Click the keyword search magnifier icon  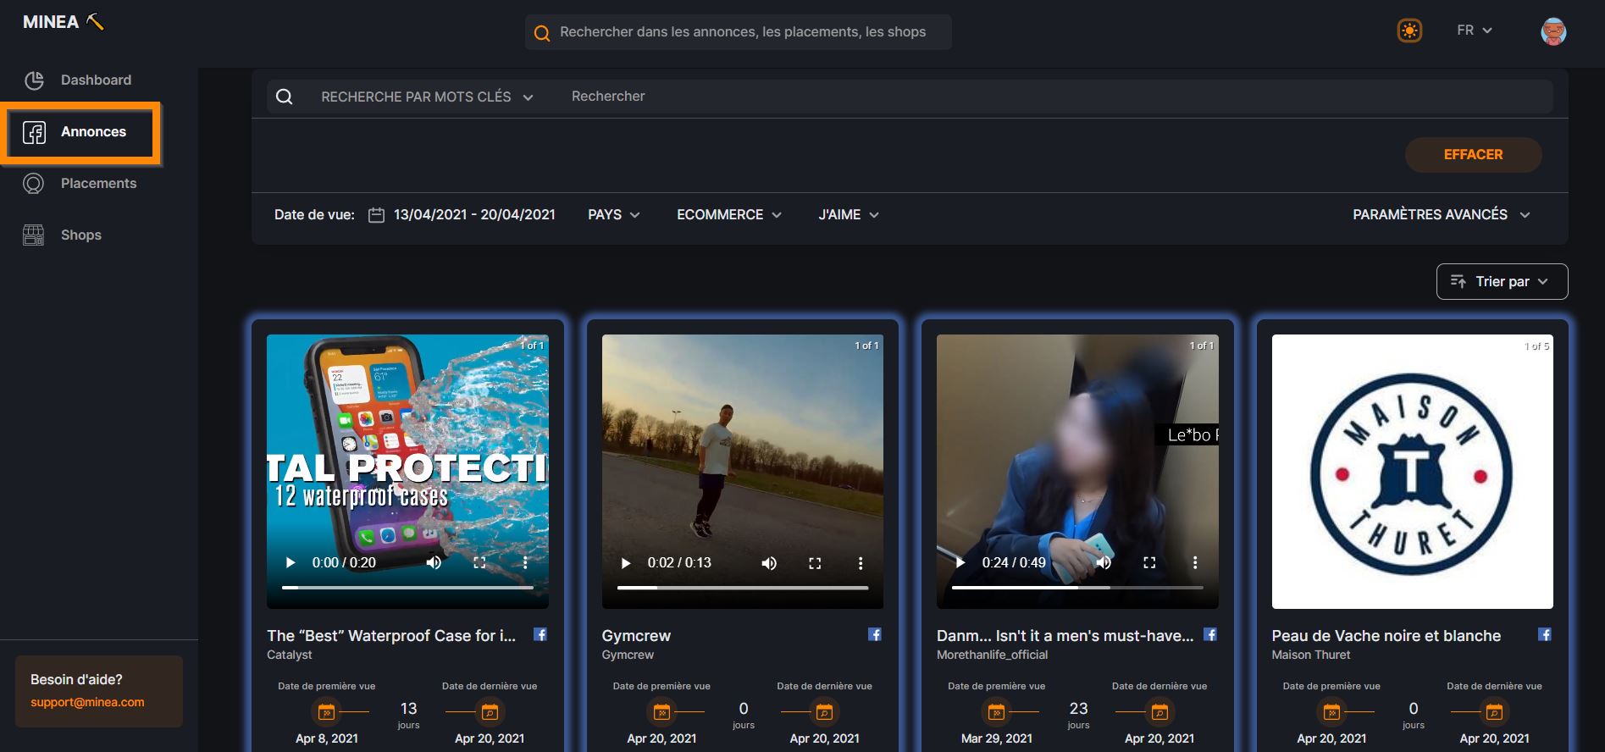pyautogui.click(x=285, y=97)
